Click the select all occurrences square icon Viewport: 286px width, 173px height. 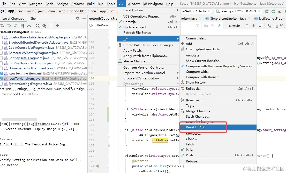click(260, 26)
